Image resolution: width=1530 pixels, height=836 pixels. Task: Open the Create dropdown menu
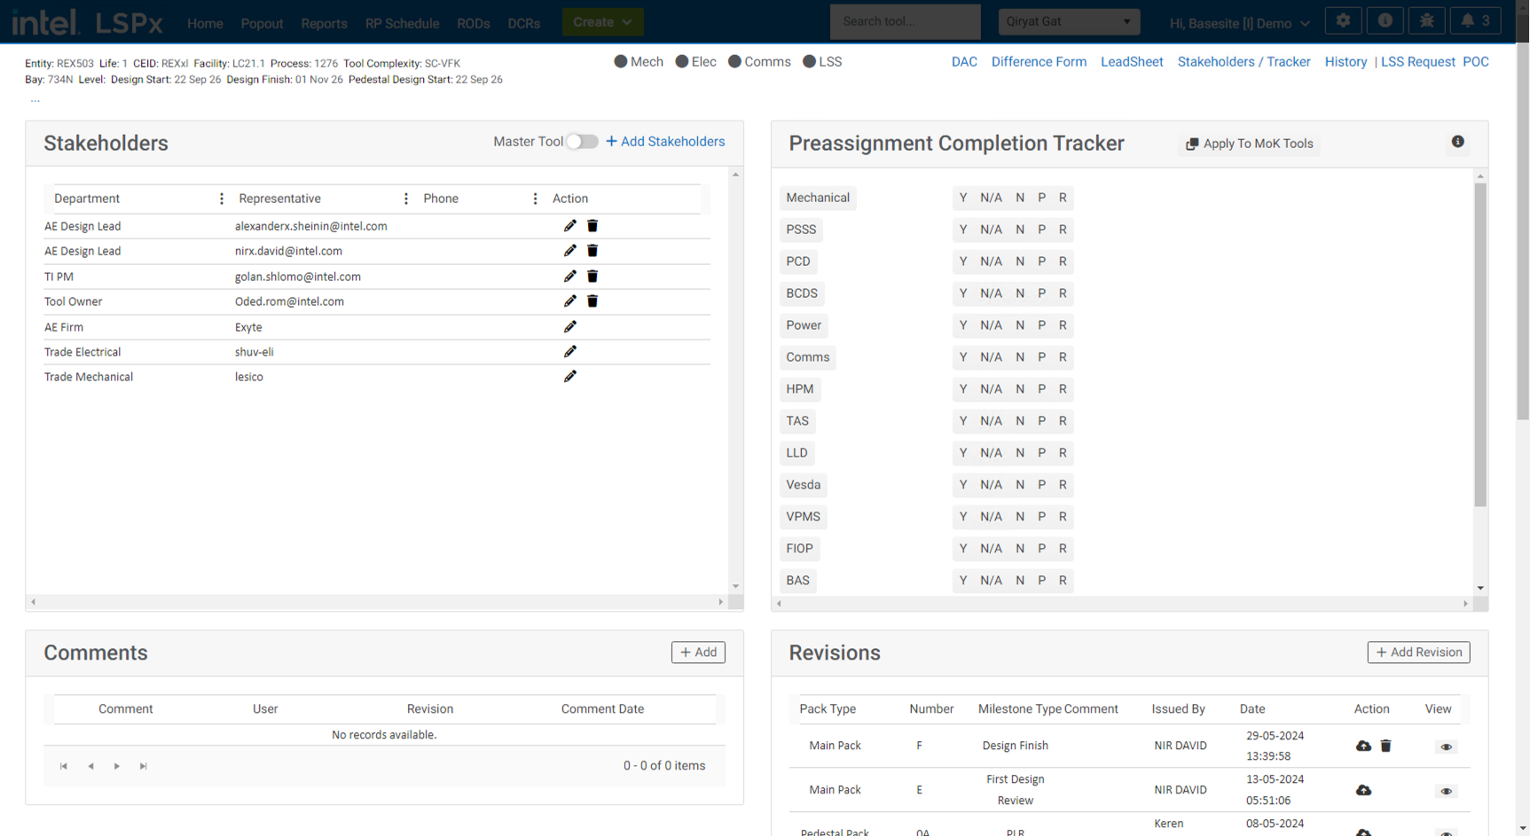pyautogui.click(x=602, y=22)
